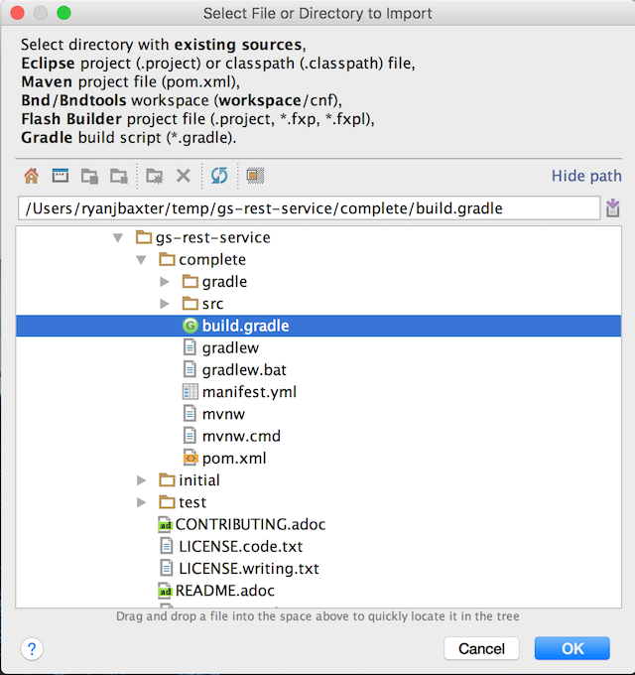Screen dimensions: 635x675
Task: Click the text file icon beside LICENSE.code.txt
Action: point(167,546)
